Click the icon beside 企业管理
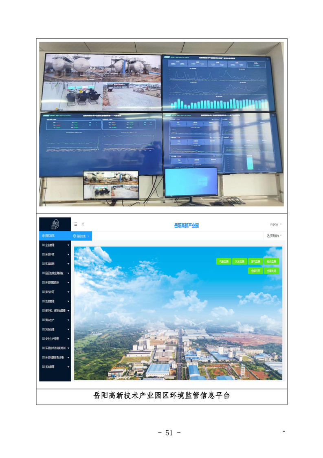The image size is (323, 458). [43, 245]
